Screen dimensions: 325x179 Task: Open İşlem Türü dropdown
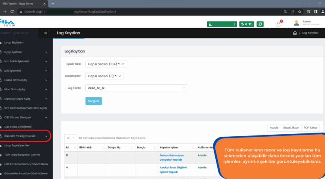pyautogui.click(x=107, y=64)
